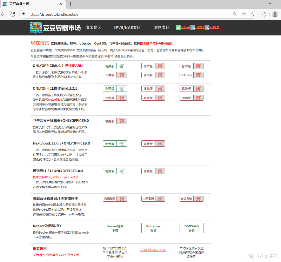Viewport: 281px width, 262px height.
Task: Click the cart icon beside ONLYOFFICE:9.0.4 开发版
Action: click(x=122, y=75)
